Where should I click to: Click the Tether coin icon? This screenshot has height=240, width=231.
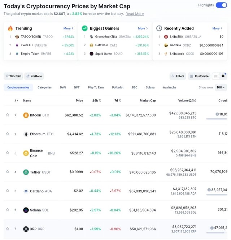click(26, 172)
